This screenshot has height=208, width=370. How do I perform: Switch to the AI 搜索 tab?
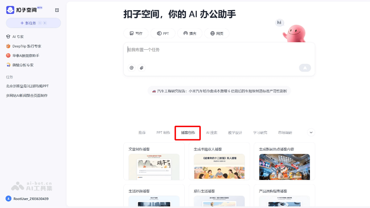pyautogui.click(x=212, y=133)
